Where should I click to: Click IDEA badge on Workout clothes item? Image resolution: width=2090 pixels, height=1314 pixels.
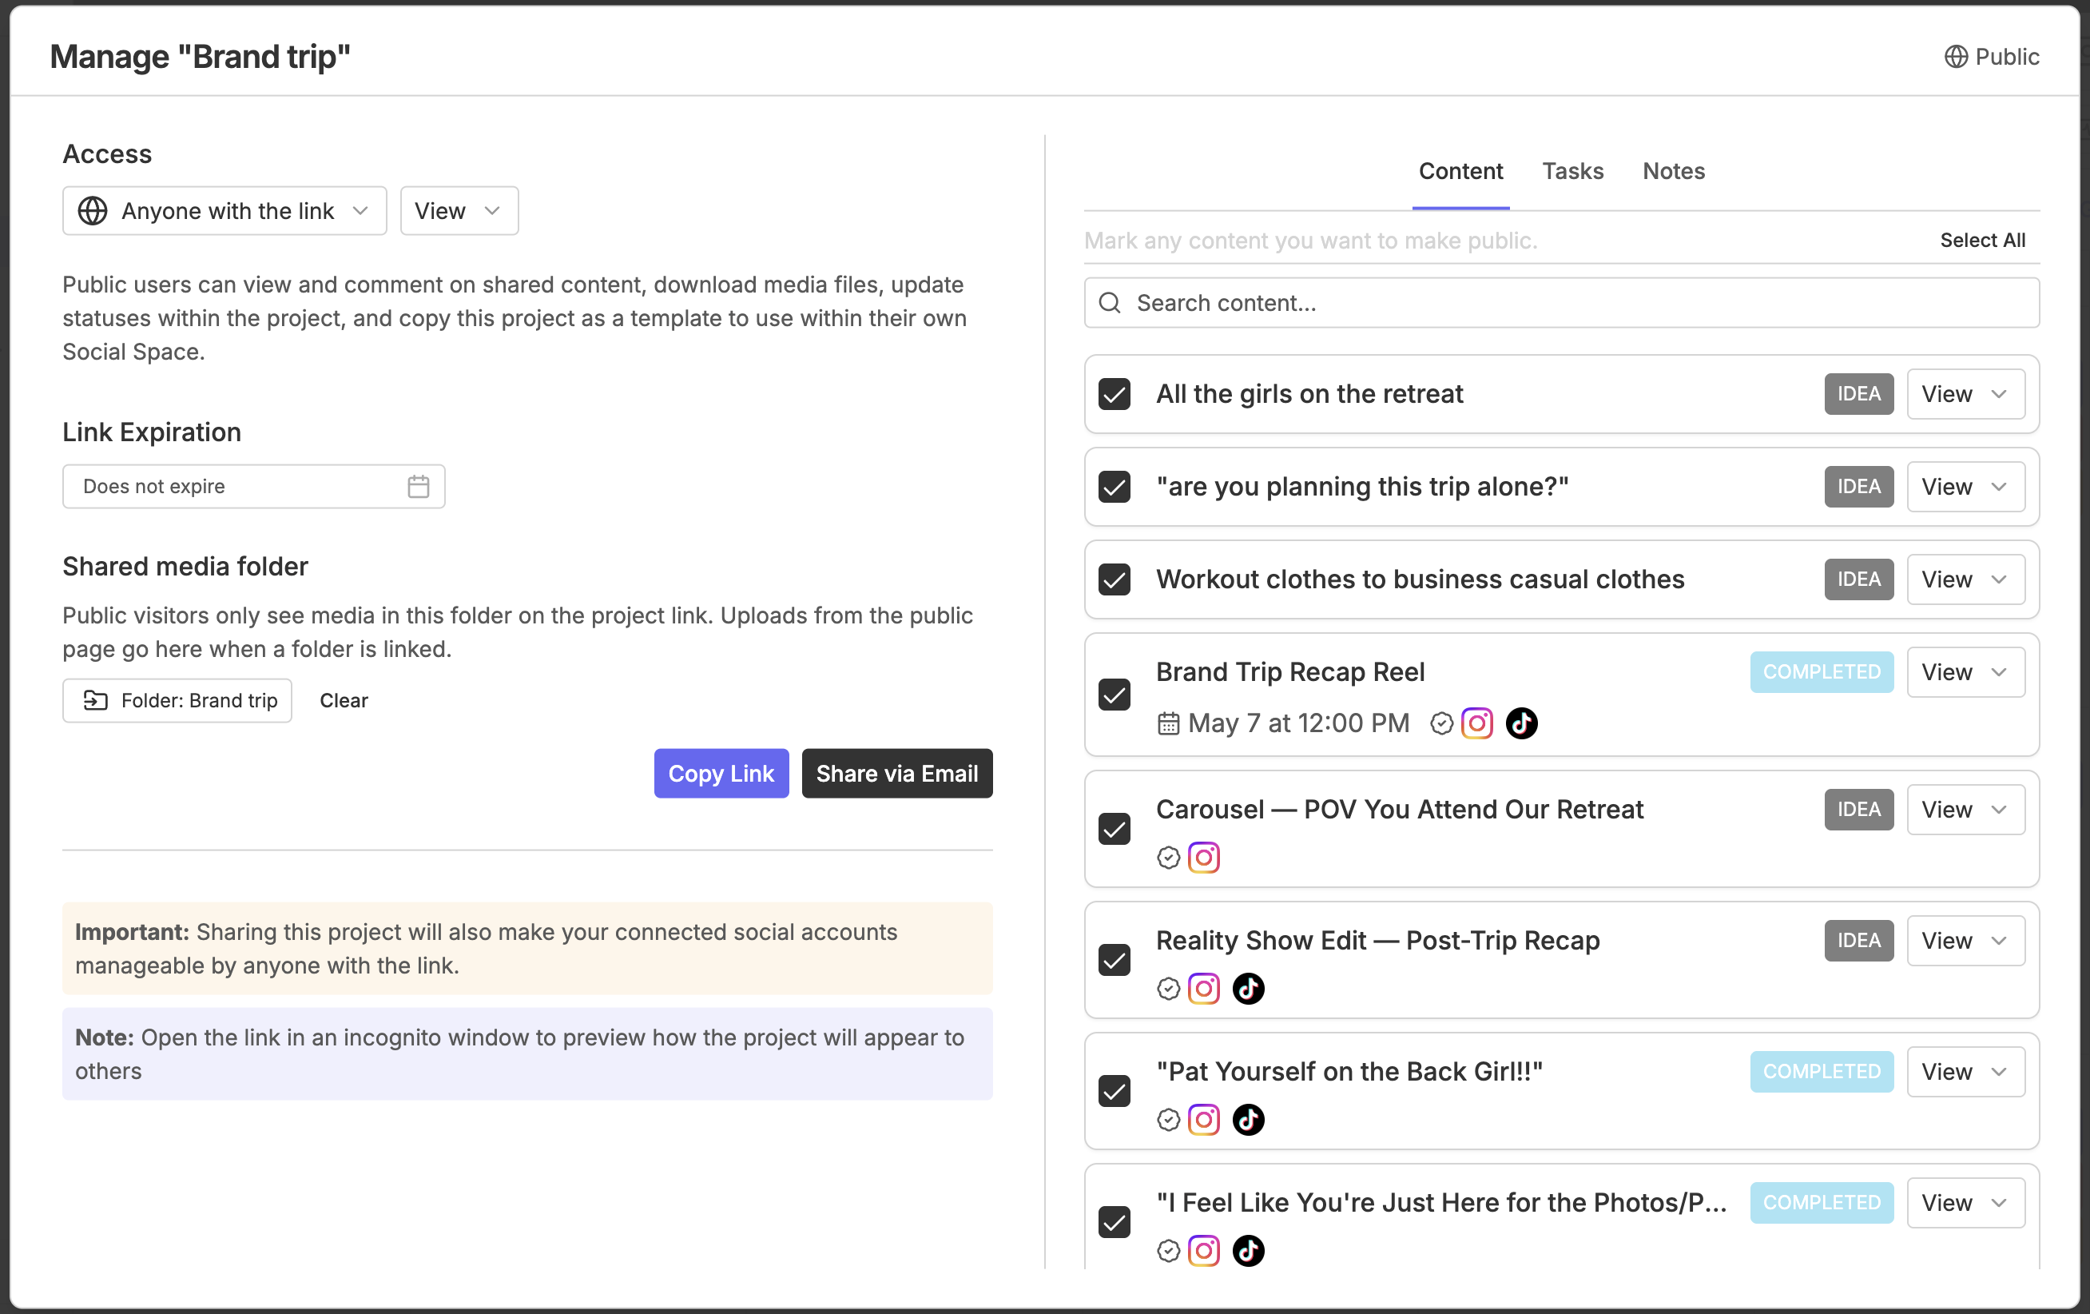tap(1858, 580)
